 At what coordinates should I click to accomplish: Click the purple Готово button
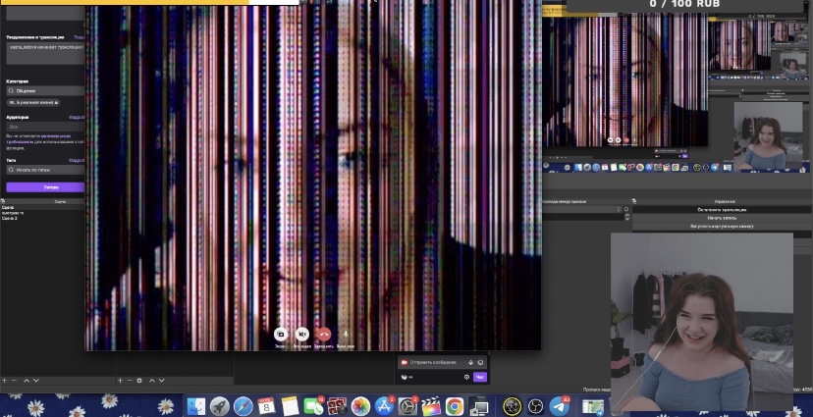point(45,187)
